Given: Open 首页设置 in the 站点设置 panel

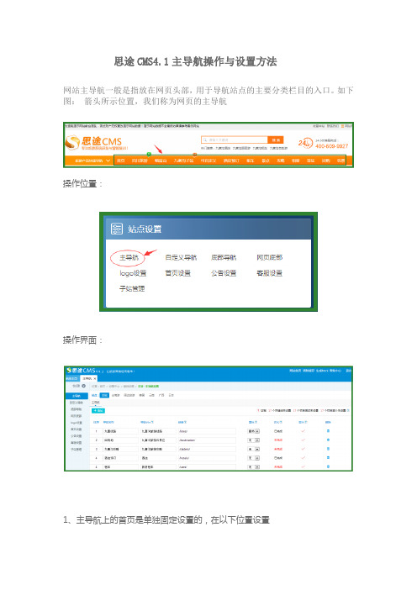Looking at the screenshot, I should point(178,273).
